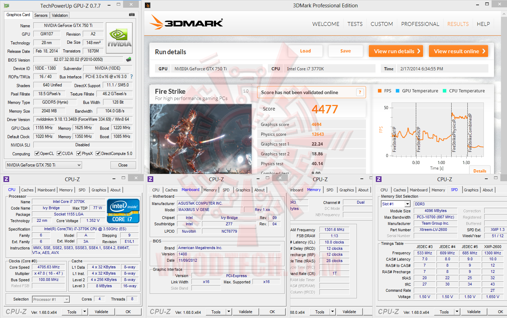This screenshot has width=507, height=318.
Task: Click the Intel Core i7 logo badge
Action: click(x=123, y=211)
